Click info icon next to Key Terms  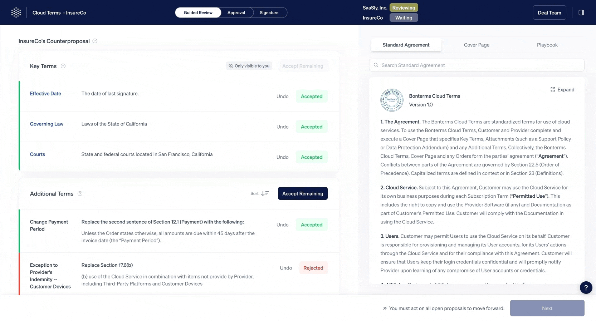[63, 66]
